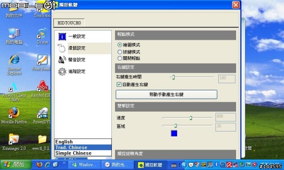Expand quick launch overflow chevron

(x=64, y=163)
